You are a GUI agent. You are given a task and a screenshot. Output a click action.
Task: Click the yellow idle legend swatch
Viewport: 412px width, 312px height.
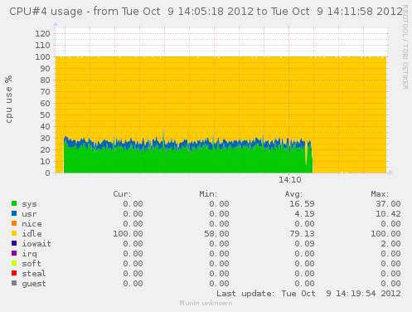(14, 233)
